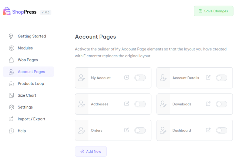Click the Size Chart icon
The height and width of the screenshot is (164, 241).
[x=11, y=95]
